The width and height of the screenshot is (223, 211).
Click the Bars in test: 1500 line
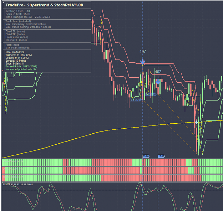18,14
